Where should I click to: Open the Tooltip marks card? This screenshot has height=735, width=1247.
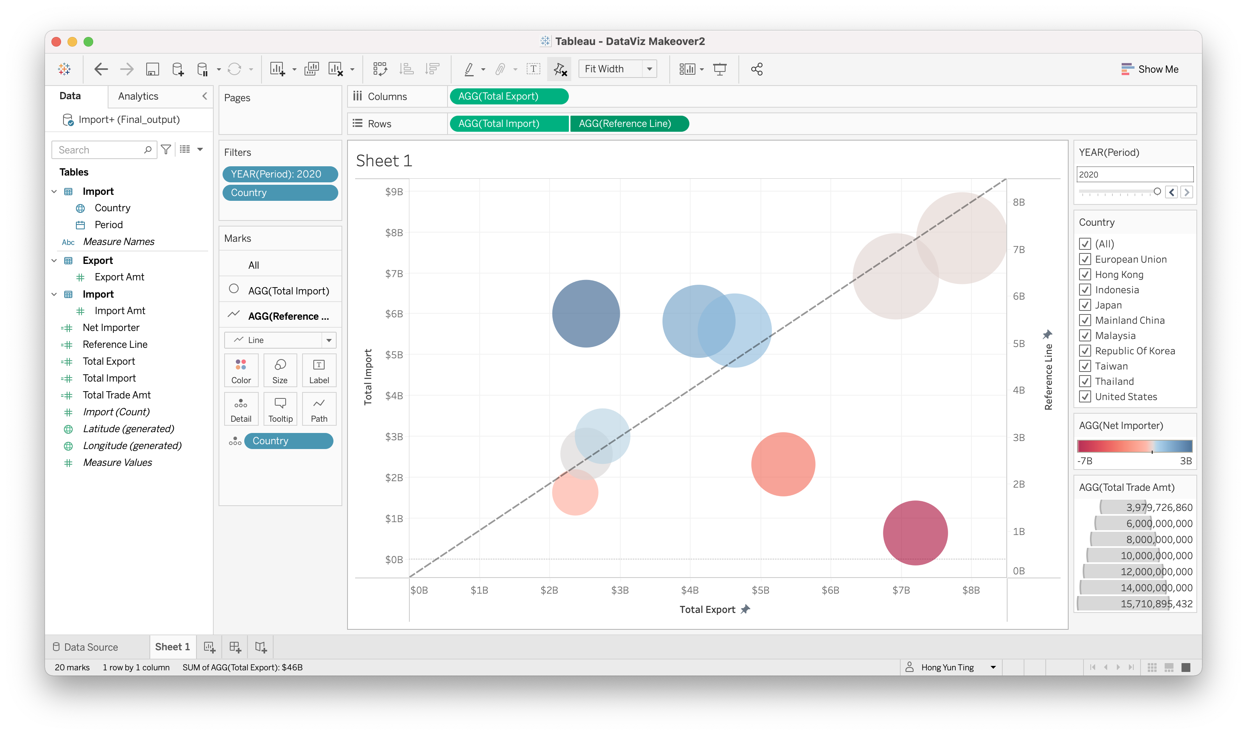click(280, 408)
